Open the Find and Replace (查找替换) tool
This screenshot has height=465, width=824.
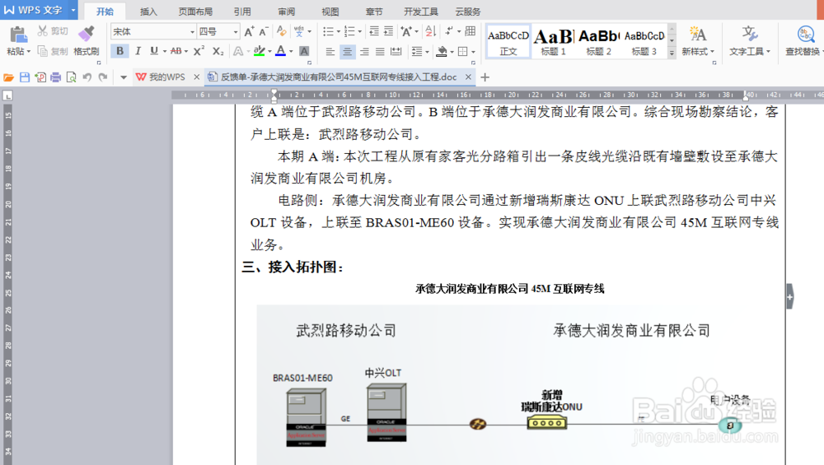804,40
